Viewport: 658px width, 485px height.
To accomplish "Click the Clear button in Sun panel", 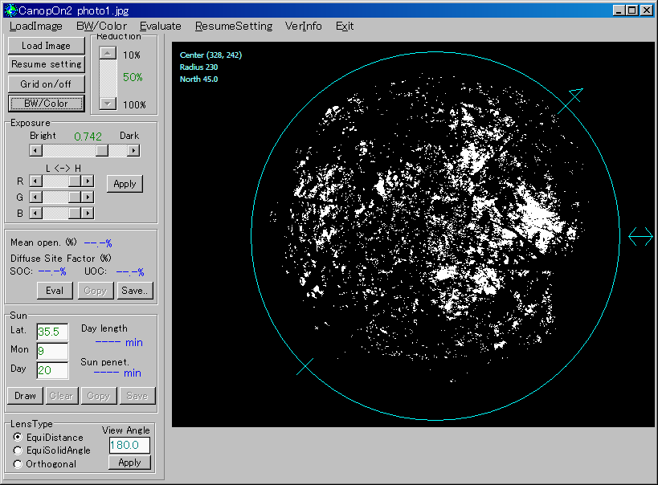I will 61,396.
